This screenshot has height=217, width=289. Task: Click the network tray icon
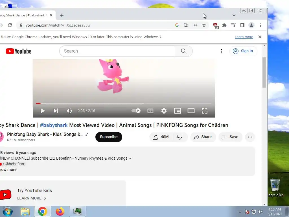click(254, 212)
